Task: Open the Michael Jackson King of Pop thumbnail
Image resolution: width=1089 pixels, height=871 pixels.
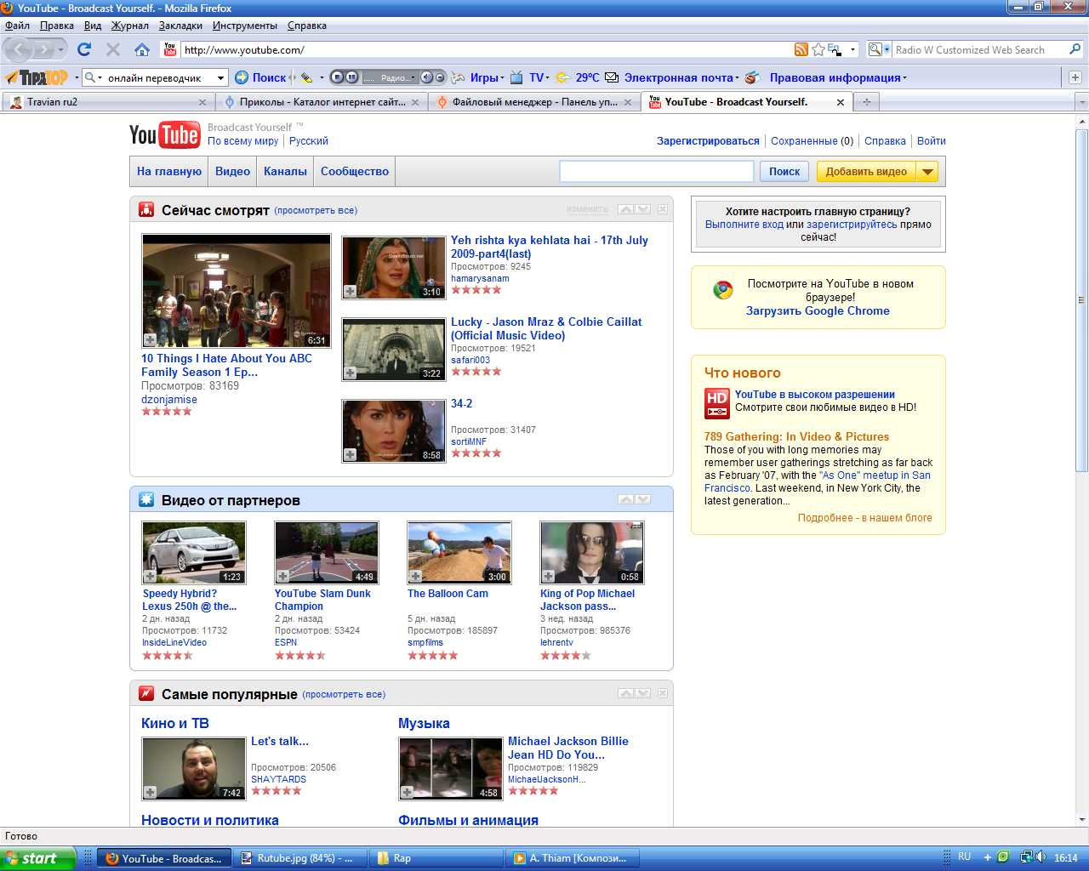Action: pyautogui.click(x=591, y=552)
